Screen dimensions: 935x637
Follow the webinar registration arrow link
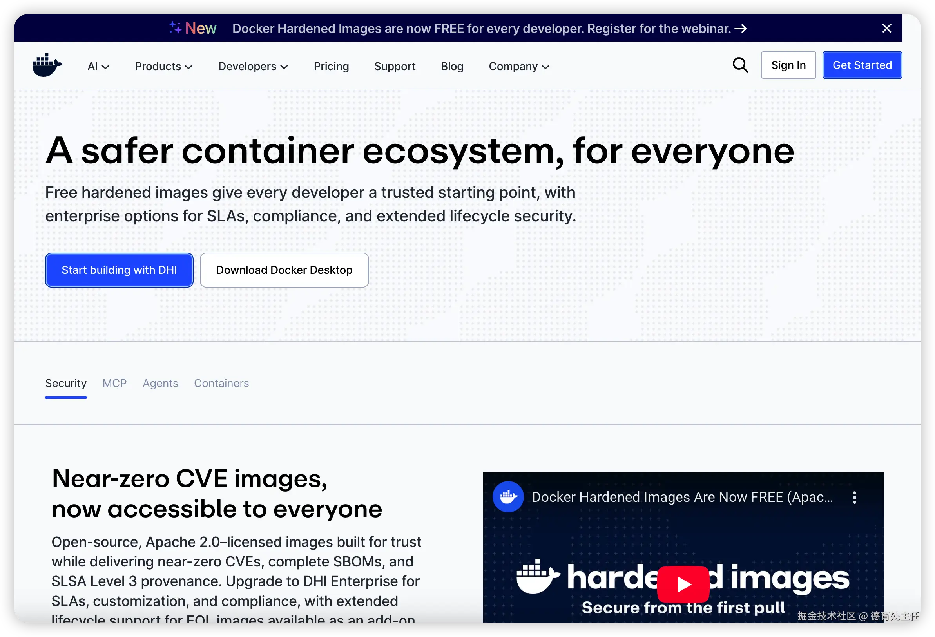pos(740,29)
